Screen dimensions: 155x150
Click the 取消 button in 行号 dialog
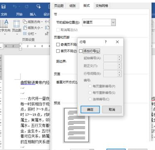[112, 110]
